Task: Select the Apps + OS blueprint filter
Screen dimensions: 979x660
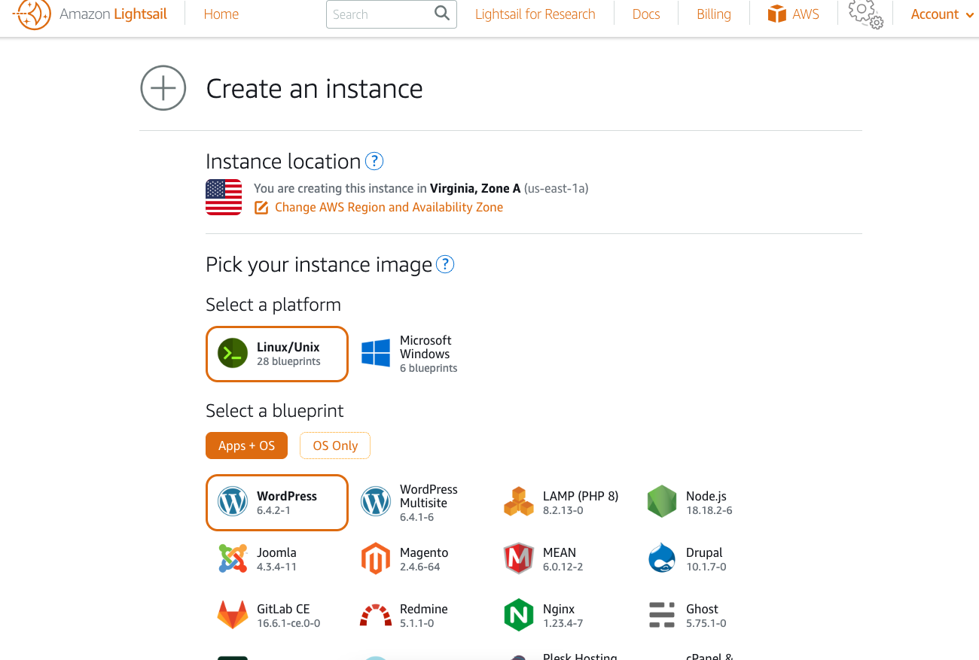Action: pos(246,446)
